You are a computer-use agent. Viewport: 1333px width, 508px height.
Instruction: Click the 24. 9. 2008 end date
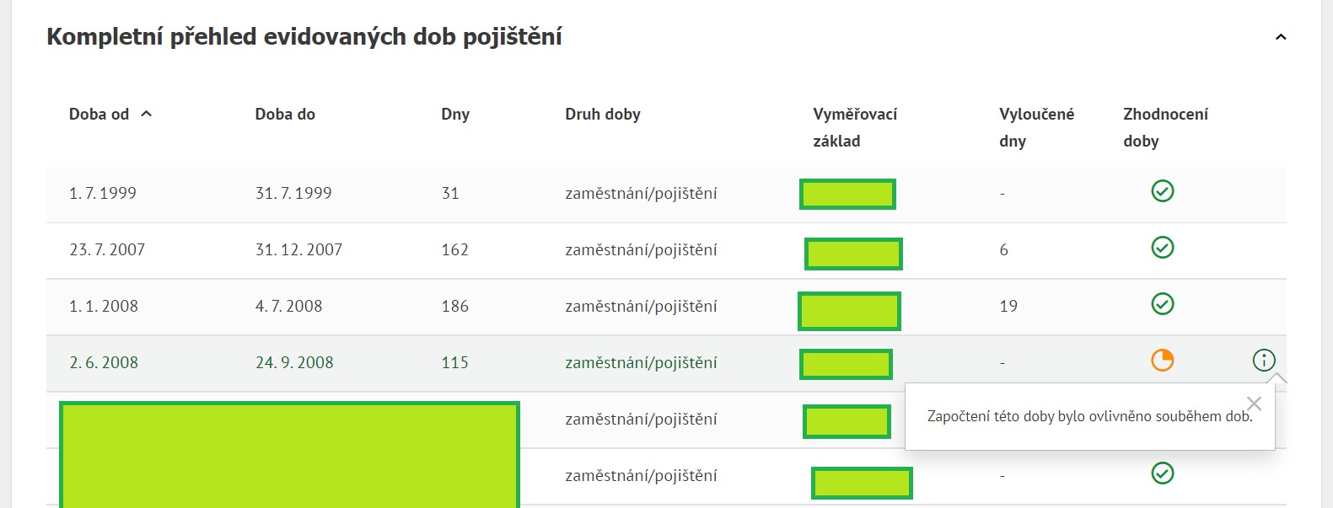pos(294,363)
